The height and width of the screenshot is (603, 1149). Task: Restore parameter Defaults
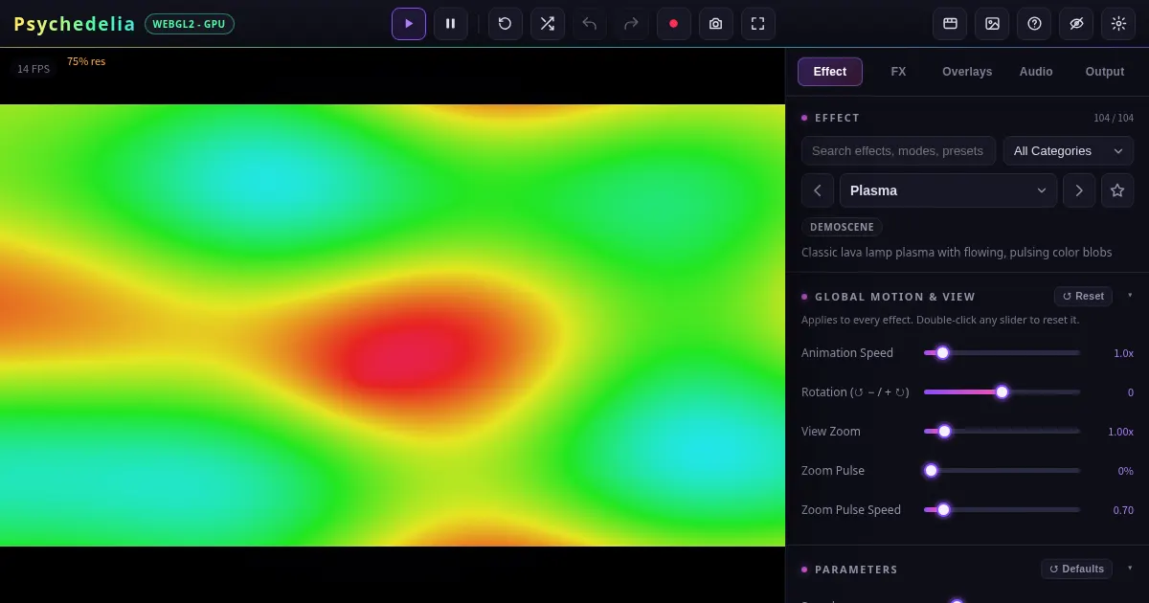click(x=1076, y=569)
